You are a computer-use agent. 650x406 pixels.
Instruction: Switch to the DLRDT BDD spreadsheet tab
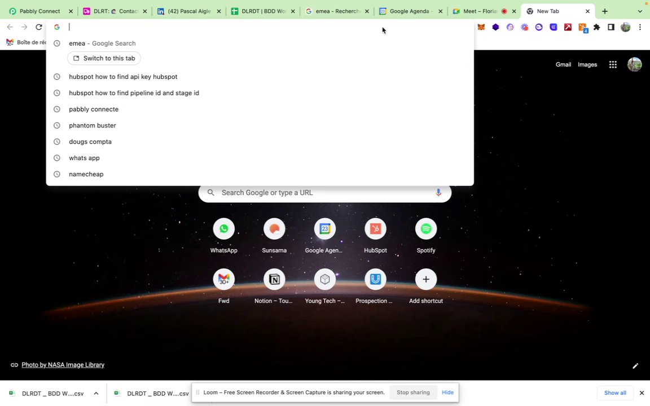tap(263, 11)
